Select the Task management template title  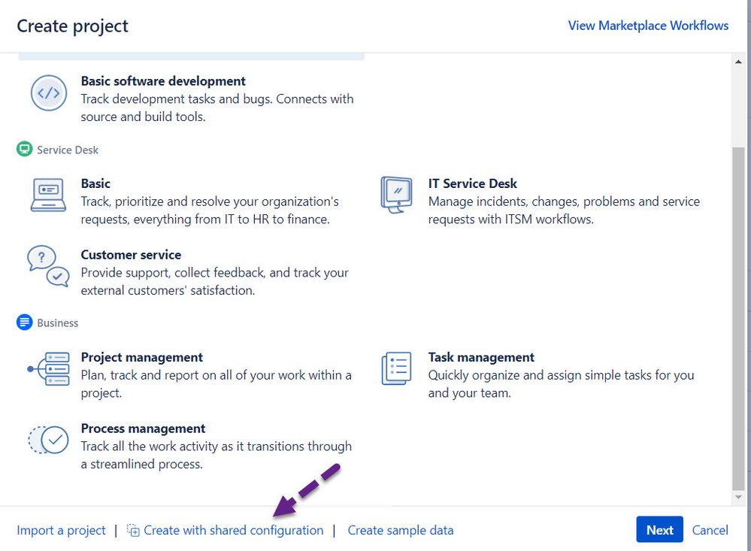point(481,357)
